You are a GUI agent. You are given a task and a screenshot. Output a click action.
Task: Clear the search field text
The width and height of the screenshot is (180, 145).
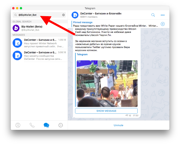(x=63, y=15)
